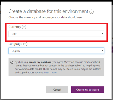Click the info icon in the notice box
The width and height of the screenshot is (113, 100).
(12, 62)
